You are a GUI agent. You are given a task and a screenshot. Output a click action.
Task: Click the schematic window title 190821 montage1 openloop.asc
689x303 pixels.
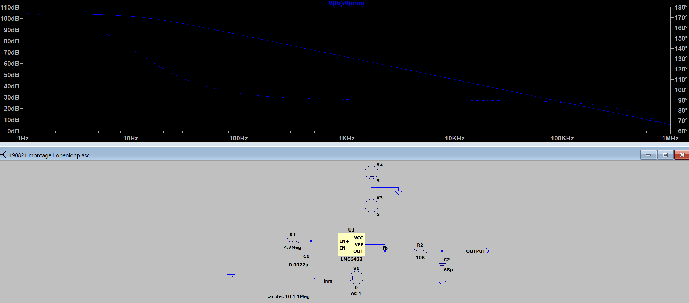[x=49, y=155]
